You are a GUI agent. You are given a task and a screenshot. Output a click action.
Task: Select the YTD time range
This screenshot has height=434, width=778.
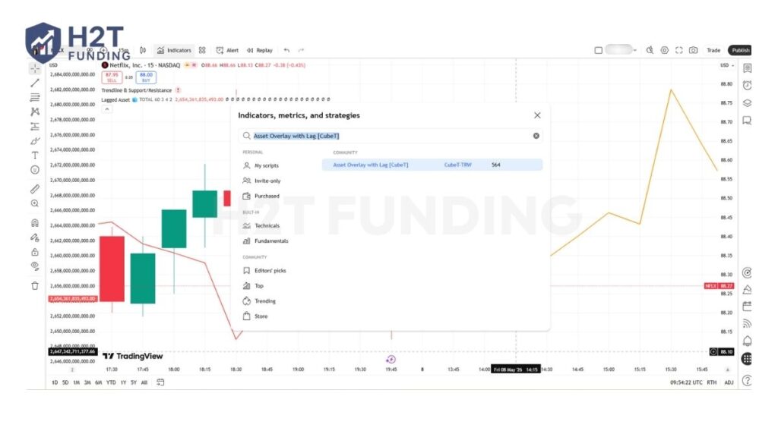(x=111, y=383)
